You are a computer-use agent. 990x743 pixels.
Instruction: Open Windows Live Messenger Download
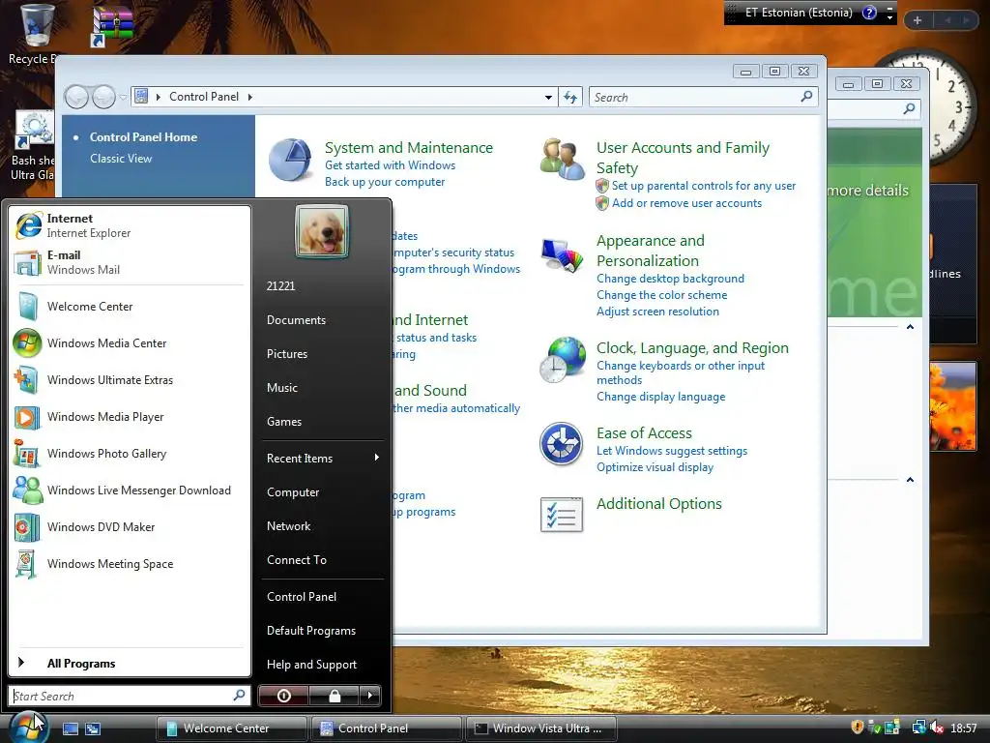point(130,490)
